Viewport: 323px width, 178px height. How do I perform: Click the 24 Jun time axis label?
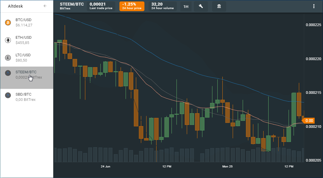pyautogui.click(x=106, y=166)
